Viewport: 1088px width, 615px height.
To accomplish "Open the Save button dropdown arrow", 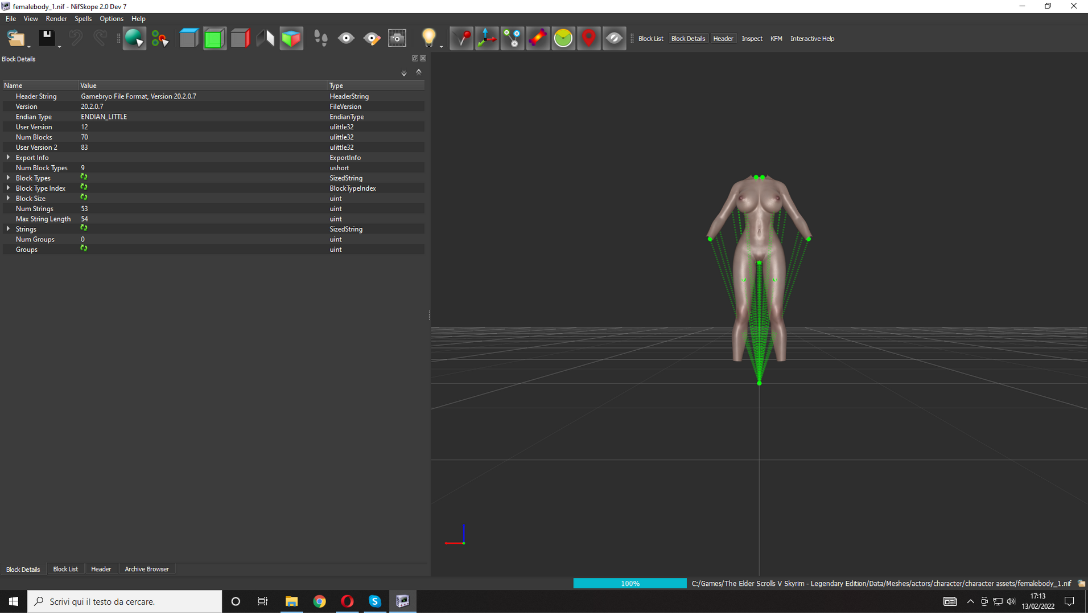I will pyautogui.click(x=59, y=46).
